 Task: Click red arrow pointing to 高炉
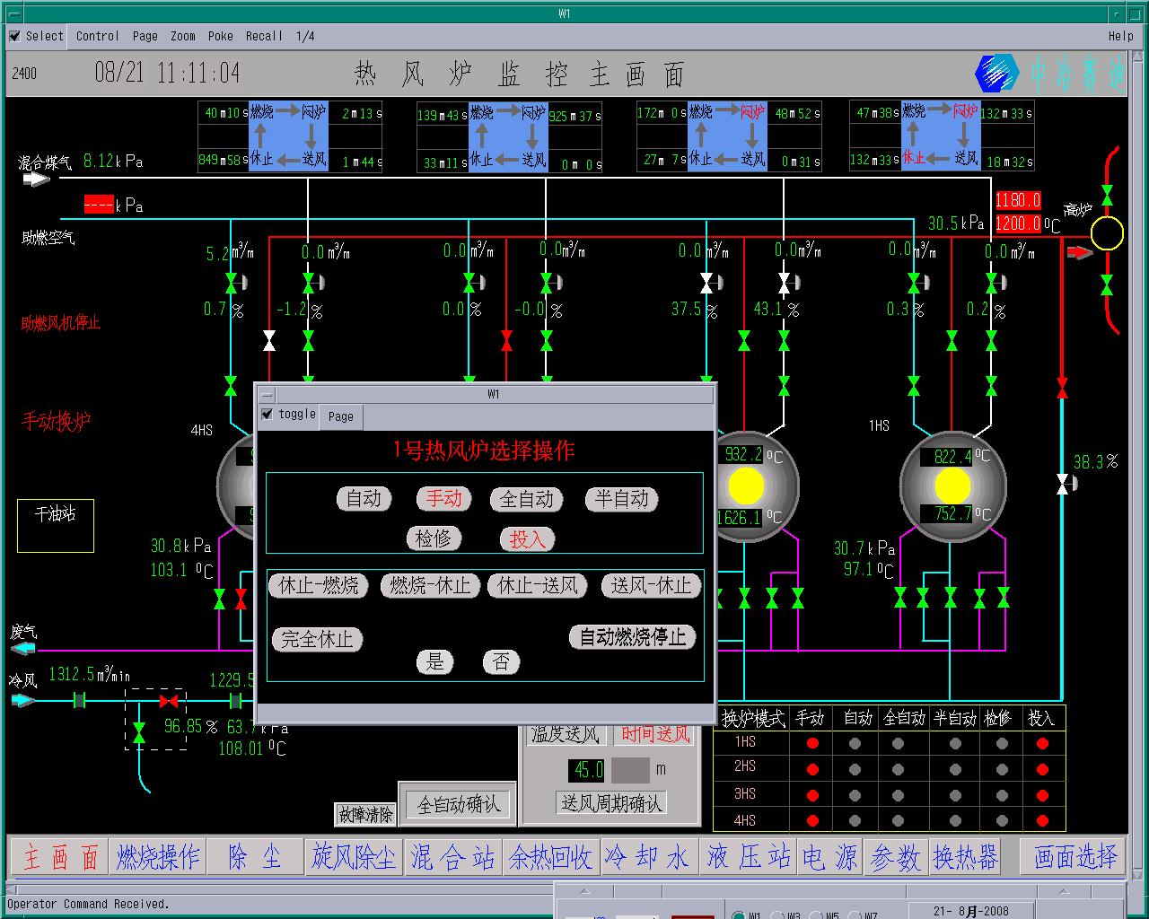pos(1080,252)
